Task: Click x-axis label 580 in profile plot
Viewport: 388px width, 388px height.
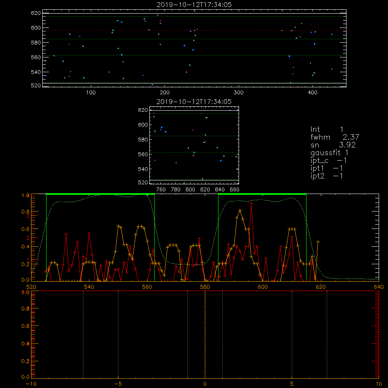Action: (x=205, y=287)
